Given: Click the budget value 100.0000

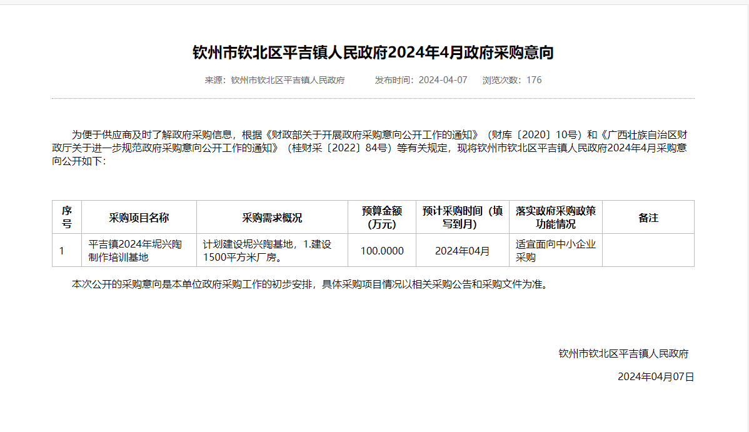Looking at the screenshot, I should 382,251.
